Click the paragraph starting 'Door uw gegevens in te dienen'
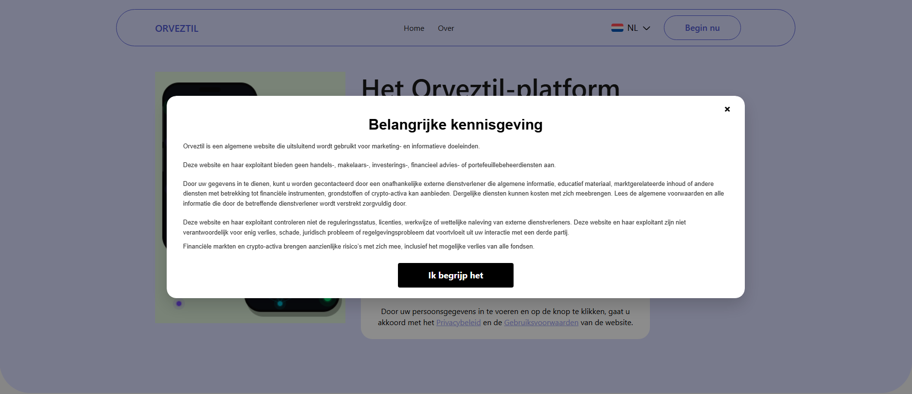Viewport: 912px width, 394px height. click(x=453, y=194)
